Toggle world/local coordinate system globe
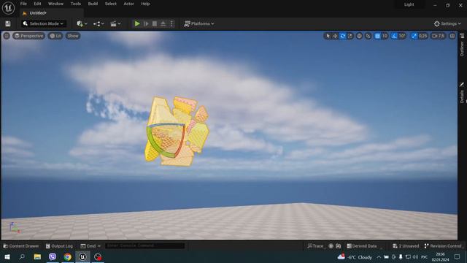467x263 pixels. [360, 36]
